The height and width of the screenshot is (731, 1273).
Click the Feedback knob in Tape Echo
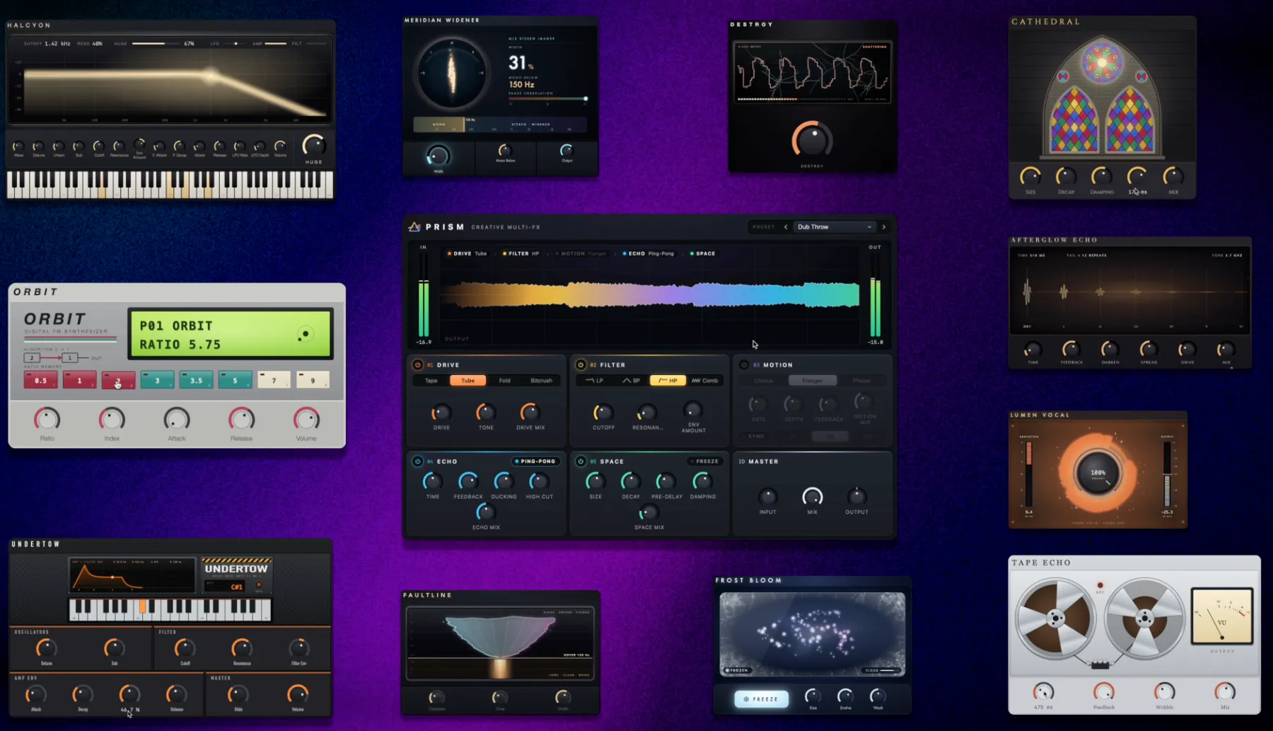(x=1104, y=691)
